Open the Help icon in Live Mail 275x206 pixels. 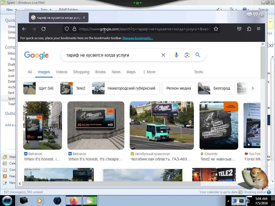[x=245, y=9]
